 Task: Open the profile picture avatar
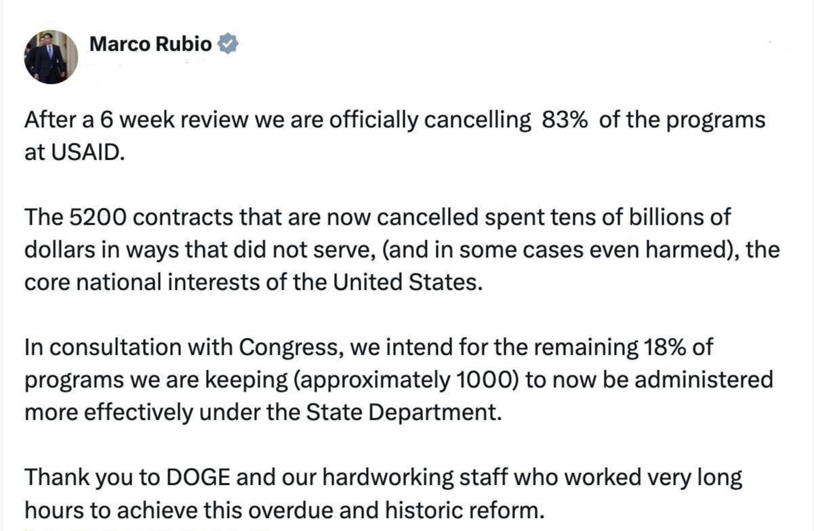point(51,57)
